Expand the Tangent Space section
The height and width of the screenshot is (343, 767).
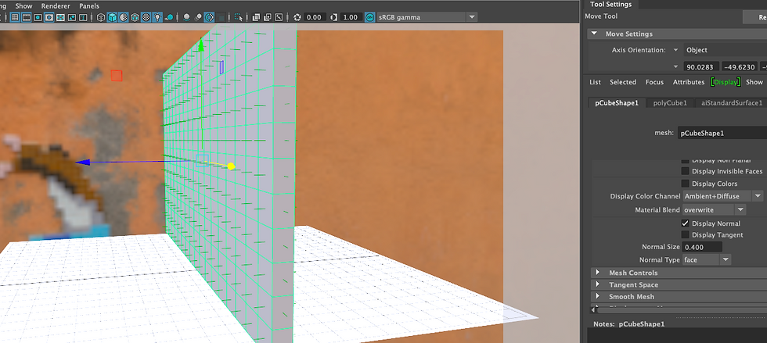coord(597,285)
